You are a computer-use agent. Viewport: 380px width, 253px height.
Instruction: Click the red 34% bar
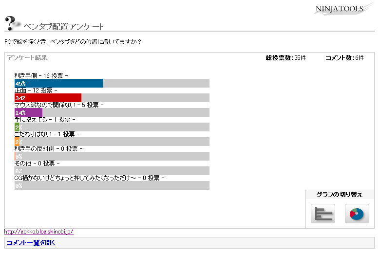pos(48,98)
